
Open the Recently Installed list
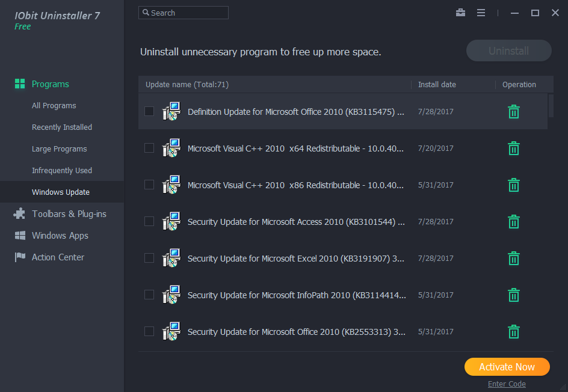pos(62,127)
